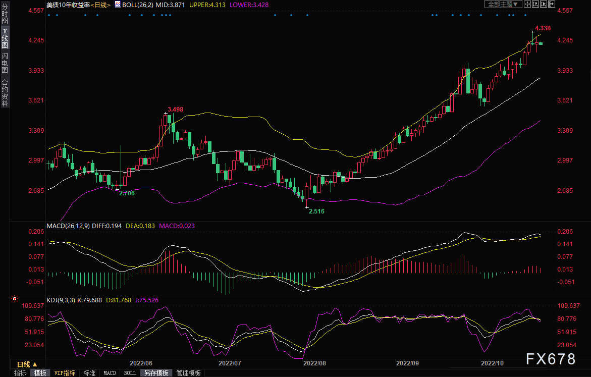The height and width of the screenshot is (377, 591).
Task: Open the 合约资料 side tab
Action: point(5,93)
